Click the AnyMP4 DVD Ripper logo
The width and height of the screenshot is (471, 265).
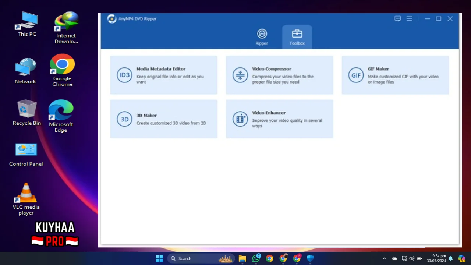[111, 18]
